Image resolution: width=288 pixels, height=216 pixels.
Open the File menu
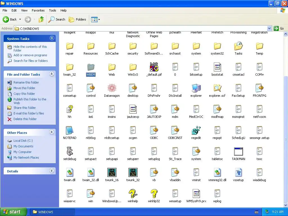coord(5,10)
